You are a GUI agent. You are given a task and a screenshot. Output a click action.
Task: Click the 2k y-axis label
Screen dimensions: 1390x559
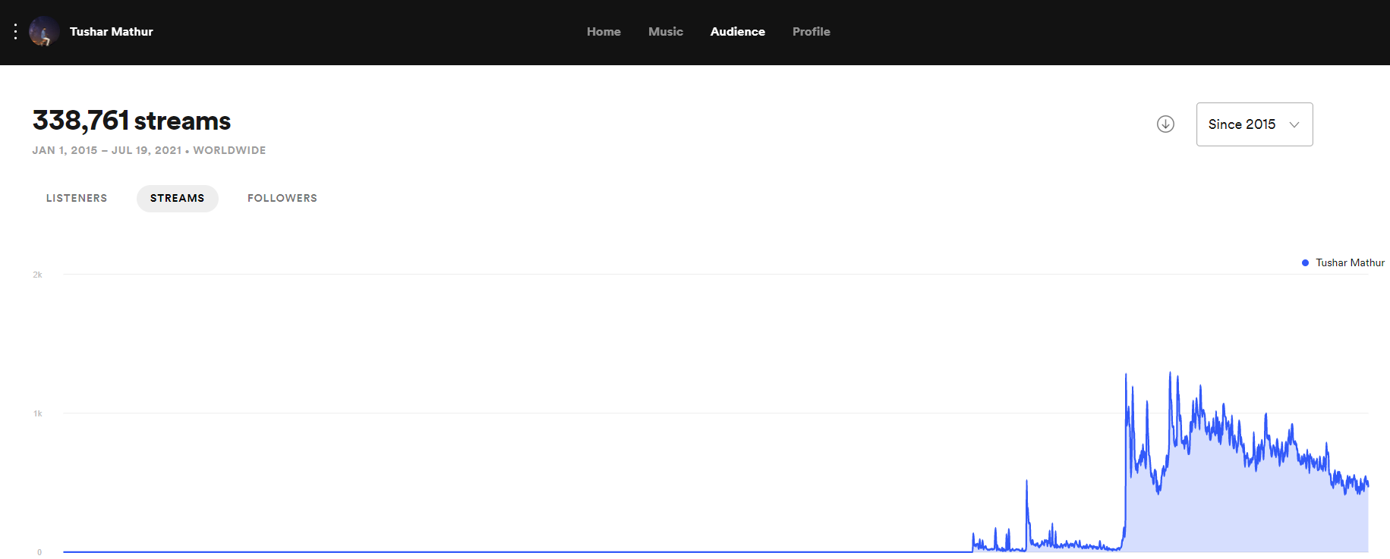pos(37,275)
